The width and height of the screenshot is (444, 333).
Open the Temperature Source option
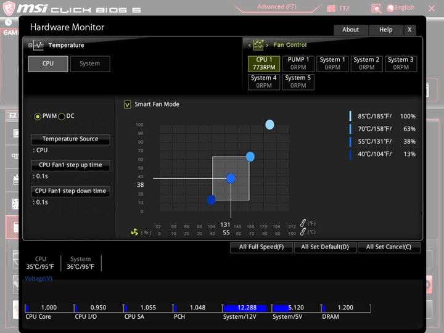70,139
